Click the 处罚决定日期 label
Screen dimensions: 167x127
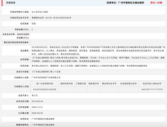[x=23, y=102]
